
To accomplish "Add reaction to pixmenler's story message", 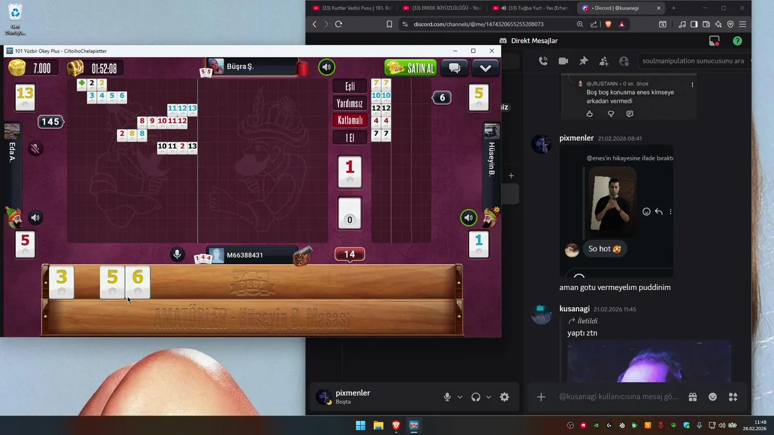I will [x=646, y=211].
